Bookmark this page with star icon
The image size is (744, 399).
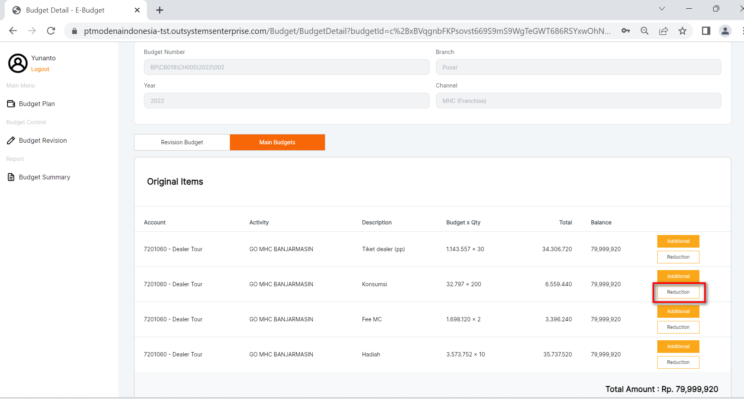coord(682,31)
